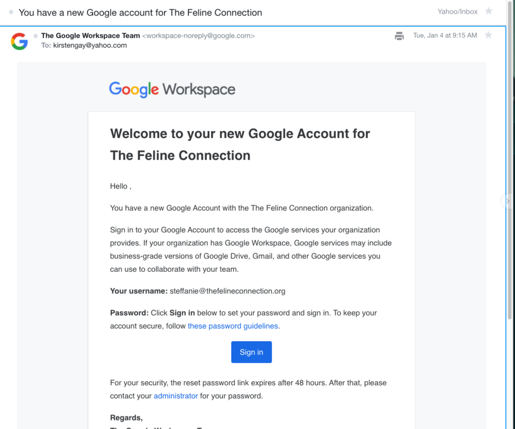Click the steffanie@thefelineconnection.org username

click(227, 291)
